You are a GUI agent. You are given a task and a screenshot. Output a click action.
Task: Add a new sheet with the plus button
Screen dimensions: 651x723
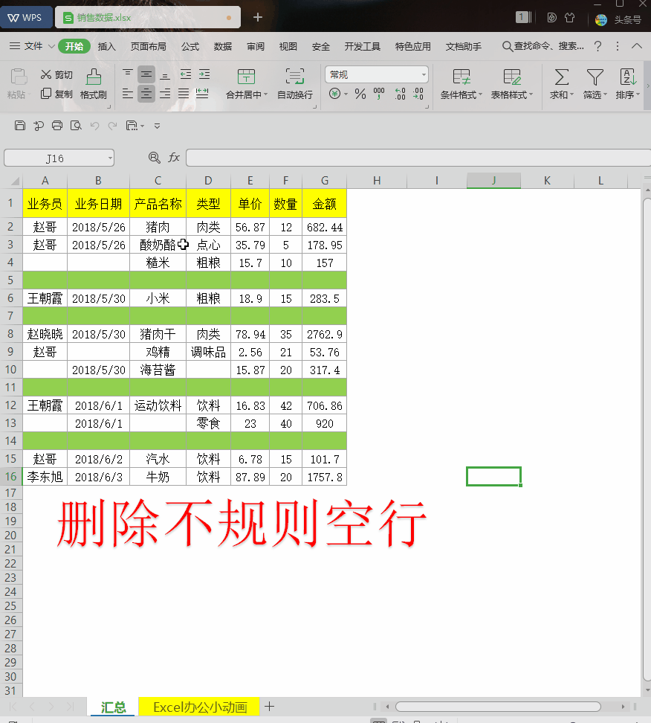pos(269,707)
